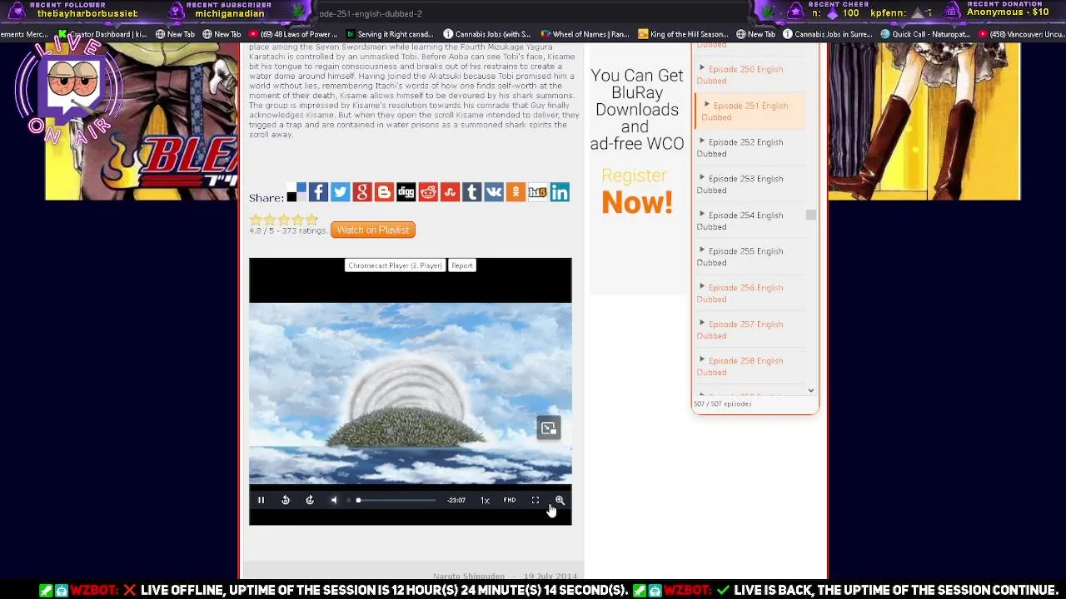Click the Report button above the video
Image resolution: width=1066 pixels, height=599 pixels.
(462, 265)
